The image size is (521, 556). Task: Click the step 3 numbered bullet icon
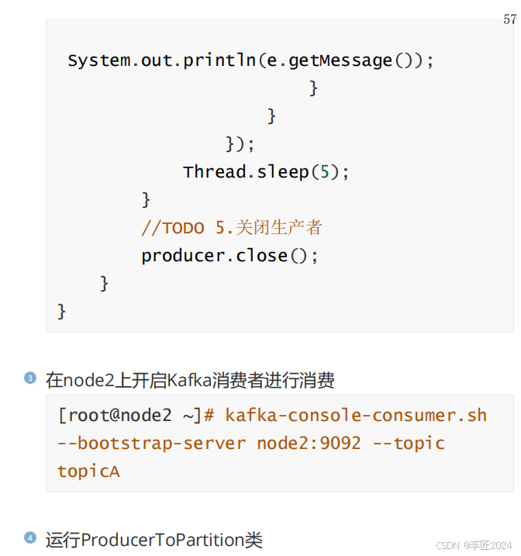pyautogui.click(x=30, y=378)
